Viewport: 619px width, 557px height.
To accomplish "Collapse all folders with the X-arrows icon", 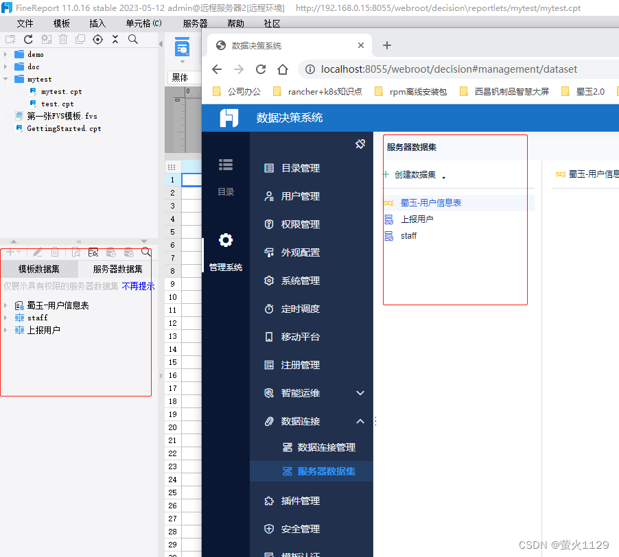I will click(115, 39).
